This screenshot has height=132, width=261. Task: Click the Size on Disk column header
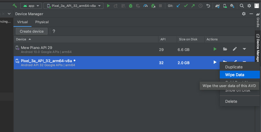point(191,39)
